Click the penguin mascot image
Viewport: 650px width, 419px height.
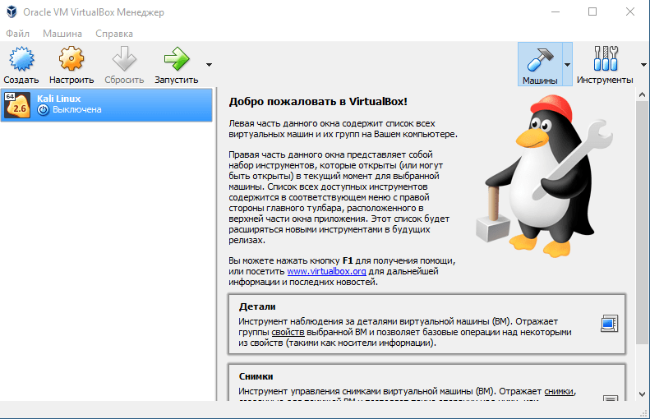(x=544, y=176)
